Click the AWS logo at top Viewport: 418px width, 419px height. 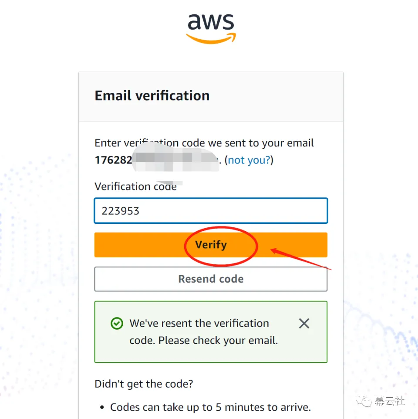pyautogui.click(x=211, y=29)
